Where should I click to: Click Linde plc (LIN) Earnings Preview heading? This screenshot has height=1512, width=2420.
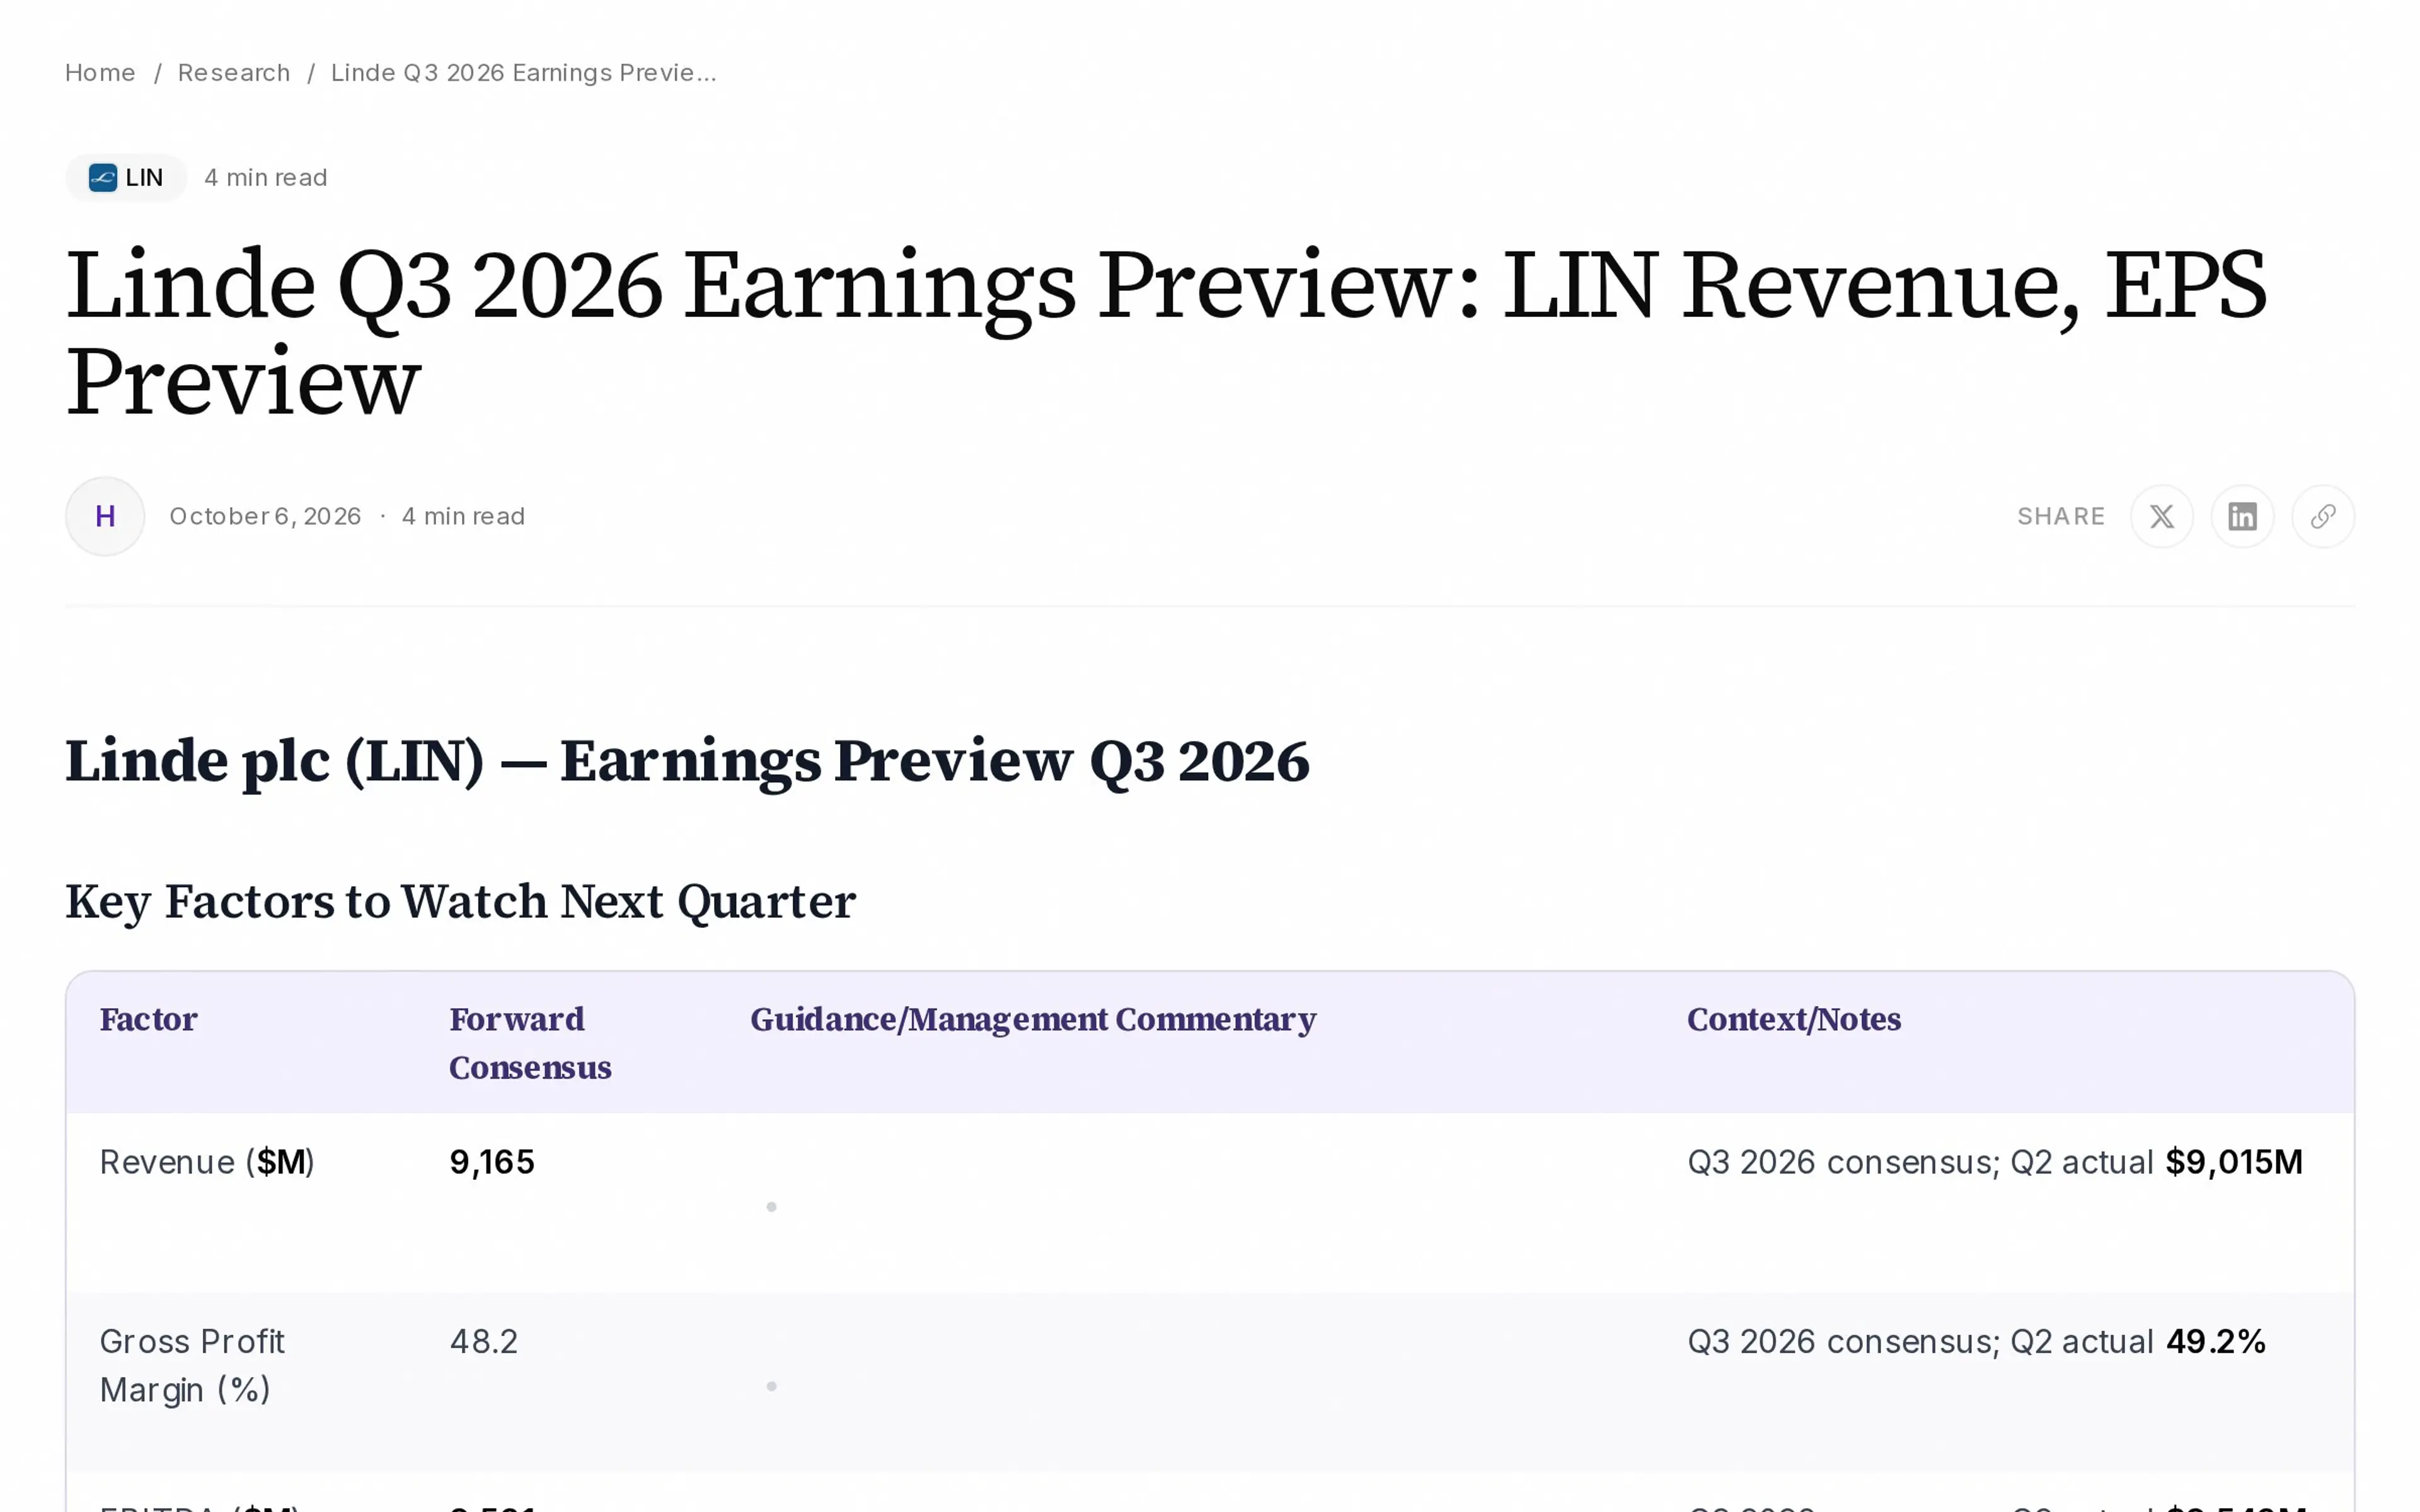(687, 762)
